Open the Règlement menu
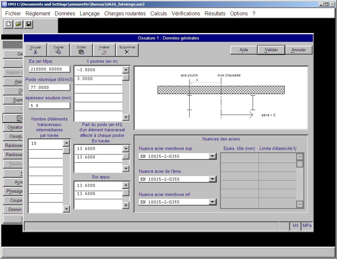This screenshot has width=337, height=259. click(x=38, y=13)
